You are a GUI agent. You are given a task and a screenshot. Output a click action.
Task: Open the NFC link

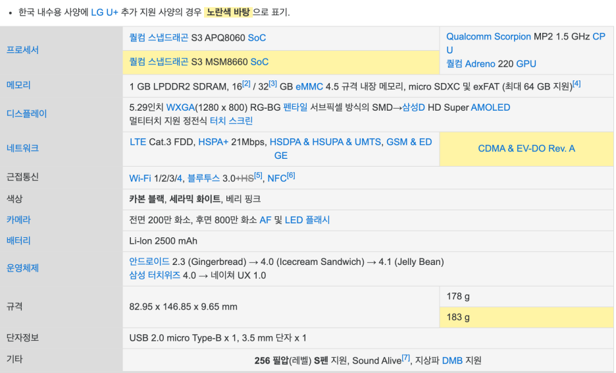(x=276, y=178)
